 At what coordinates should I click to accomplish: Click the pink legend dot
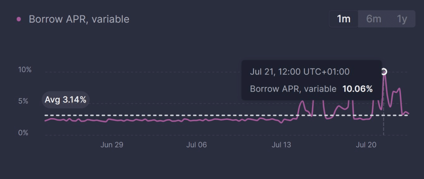pos(19,19)
